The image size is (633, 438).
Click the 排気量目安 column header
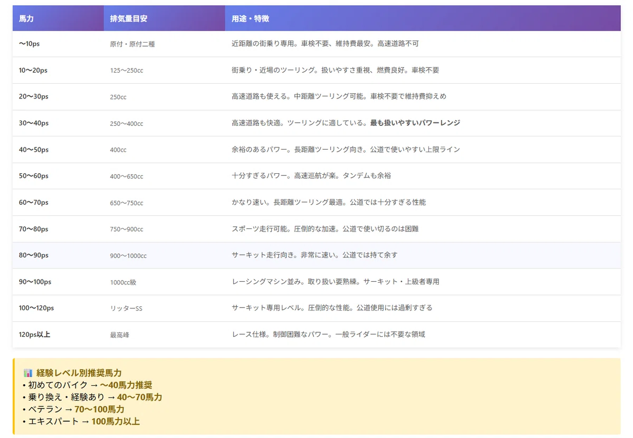tap(165, 18)
